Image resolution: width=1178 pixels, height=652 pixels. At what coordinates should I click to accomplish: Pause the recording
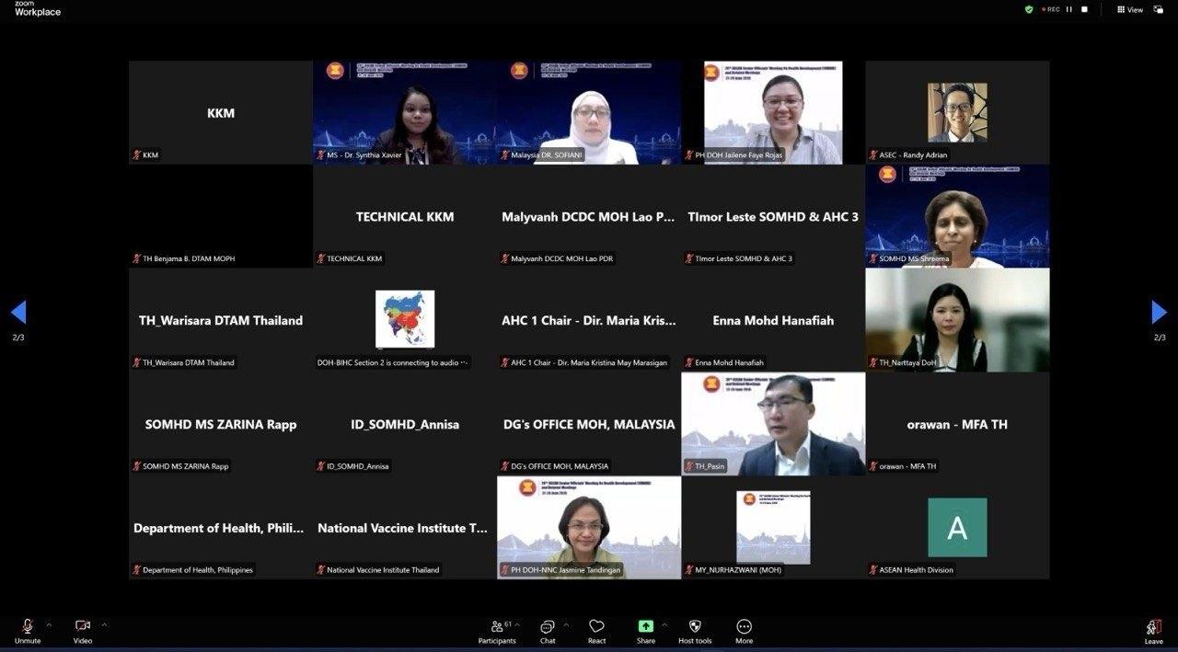(x=1069, y=9)
